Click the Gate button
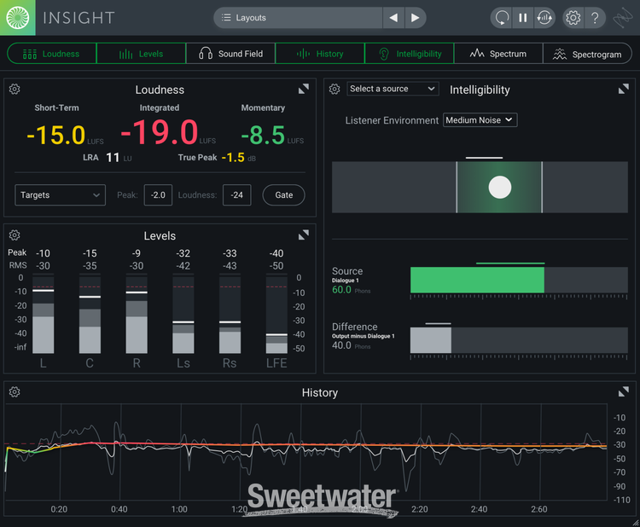 (284, 195)
